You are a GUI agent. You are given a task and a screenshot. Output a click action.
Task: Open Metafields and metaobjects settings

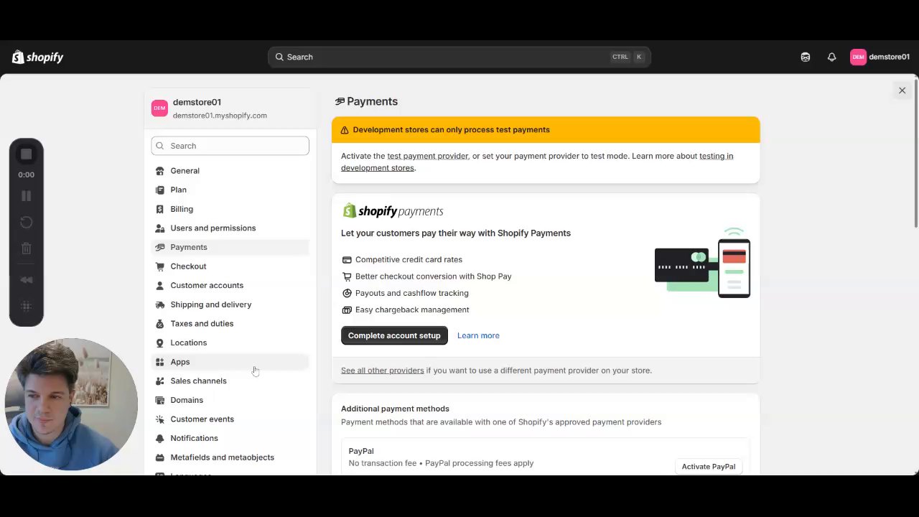click(230, 457)
